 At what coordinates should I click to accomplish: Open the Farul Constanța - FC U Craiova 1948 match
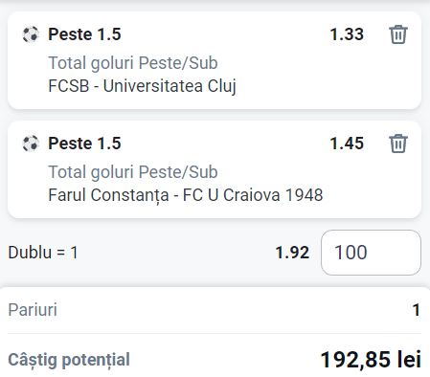[186, 195]
